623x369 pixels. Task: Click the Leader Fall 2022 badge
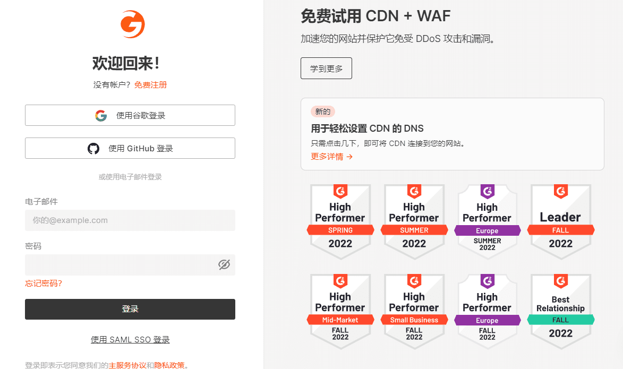tap(560, 221)
